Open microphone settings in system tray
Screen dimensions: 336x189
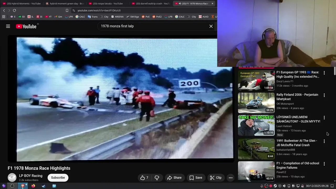point(293,186)
